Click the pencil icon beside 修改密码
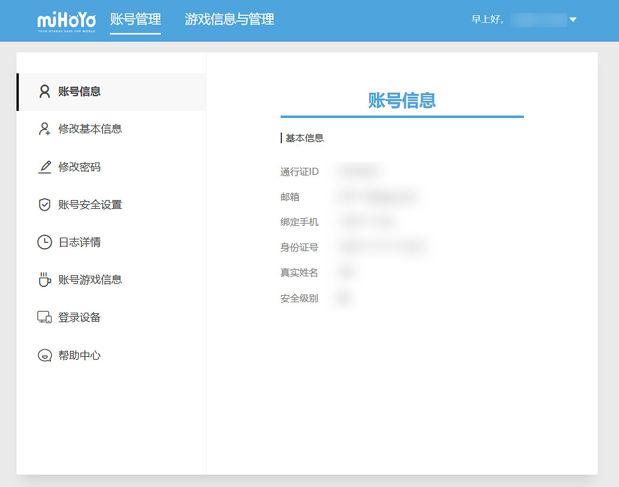The height and width of the screenshot is (487, 619). point(45,167)
